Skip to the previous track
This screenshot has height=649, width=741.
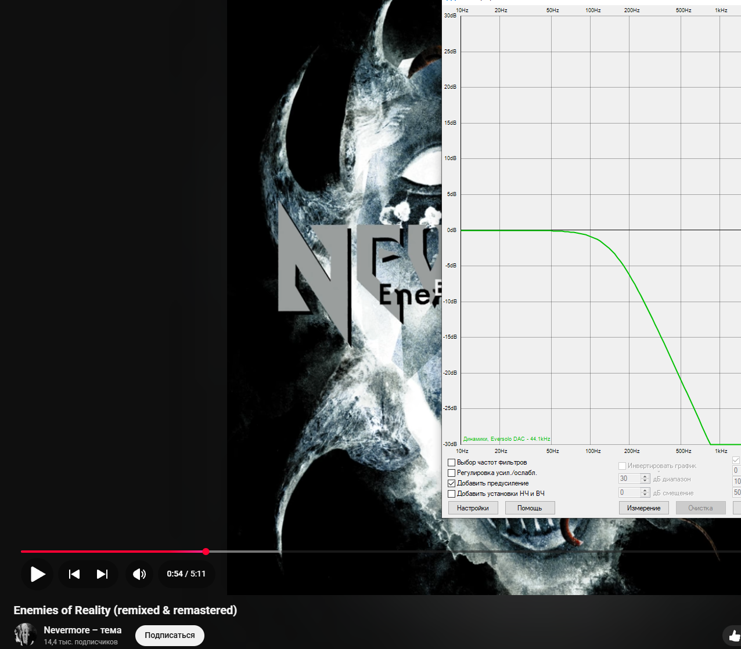coord(74,574)
